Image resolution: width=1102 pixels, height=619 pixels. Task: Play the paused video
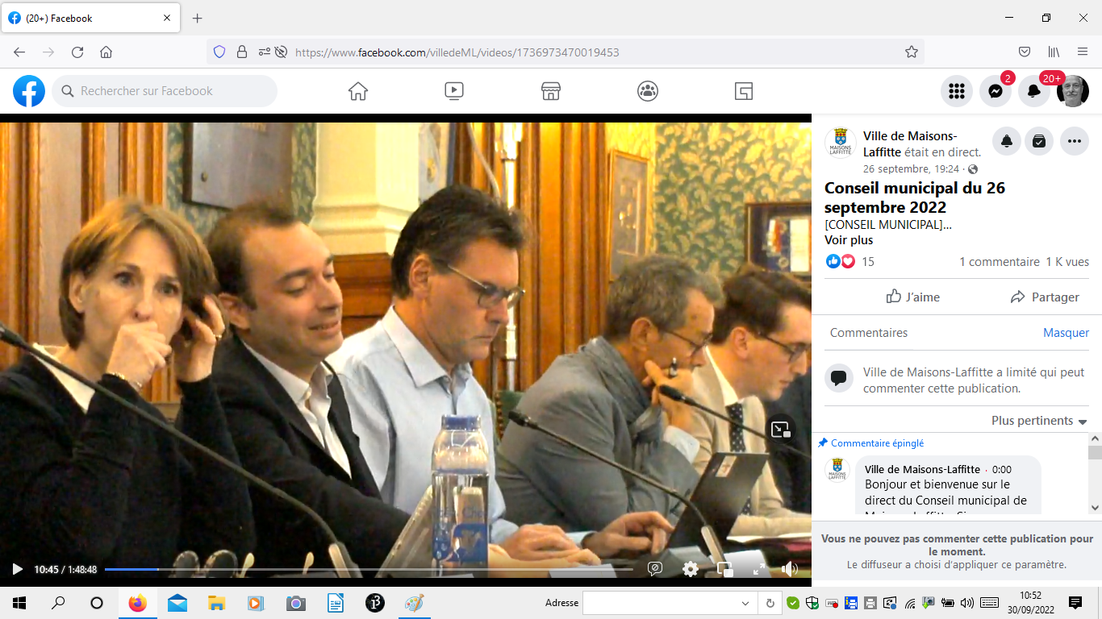tap(17, 569)
